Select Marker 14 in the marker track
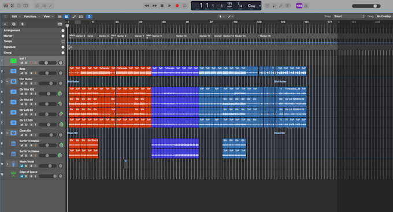 point(240,36)
